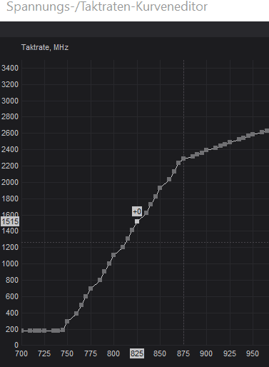Select the curve point at 850 mV
Image resolution: width=269 pixels, height=367 pixels.
pyautogui.click(x=160, y=188)
